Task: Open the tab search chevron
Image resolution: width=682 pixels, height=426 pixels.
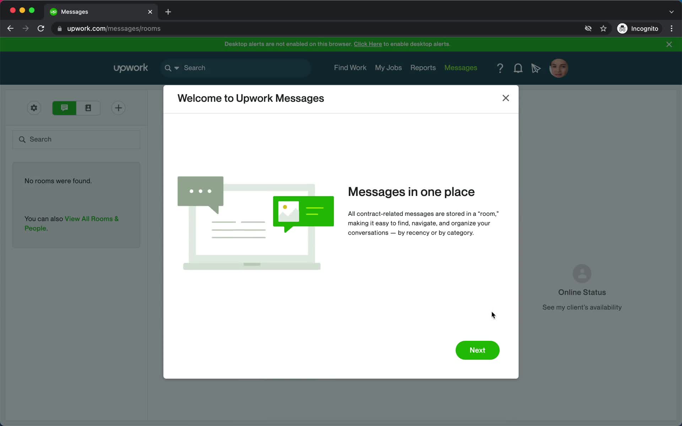Action: (x=671, y=12)
